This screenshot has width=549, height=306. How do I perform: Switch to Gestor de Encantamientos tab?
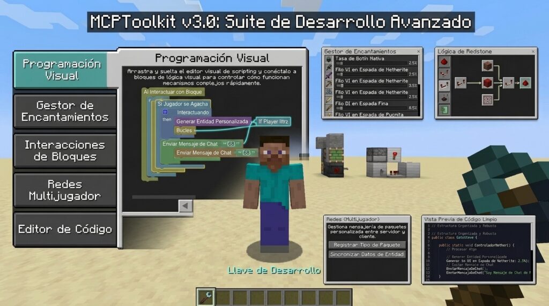[65, 111]
